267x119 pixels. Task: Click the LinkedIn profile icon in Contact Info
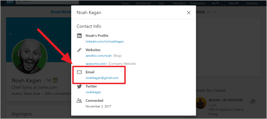tap(79, 36)
